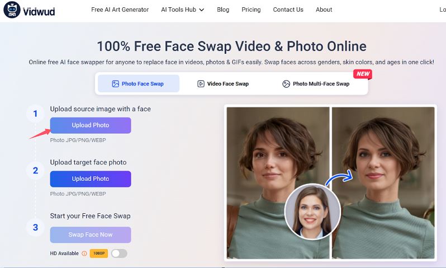Open the Blog page
Image resolution: width=446 pixels, height=268 pixels.
pos(223,10)
